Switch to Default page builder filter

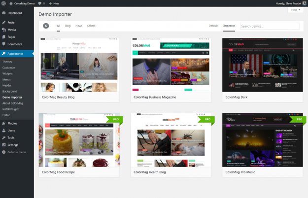click(x=213, y=26)
